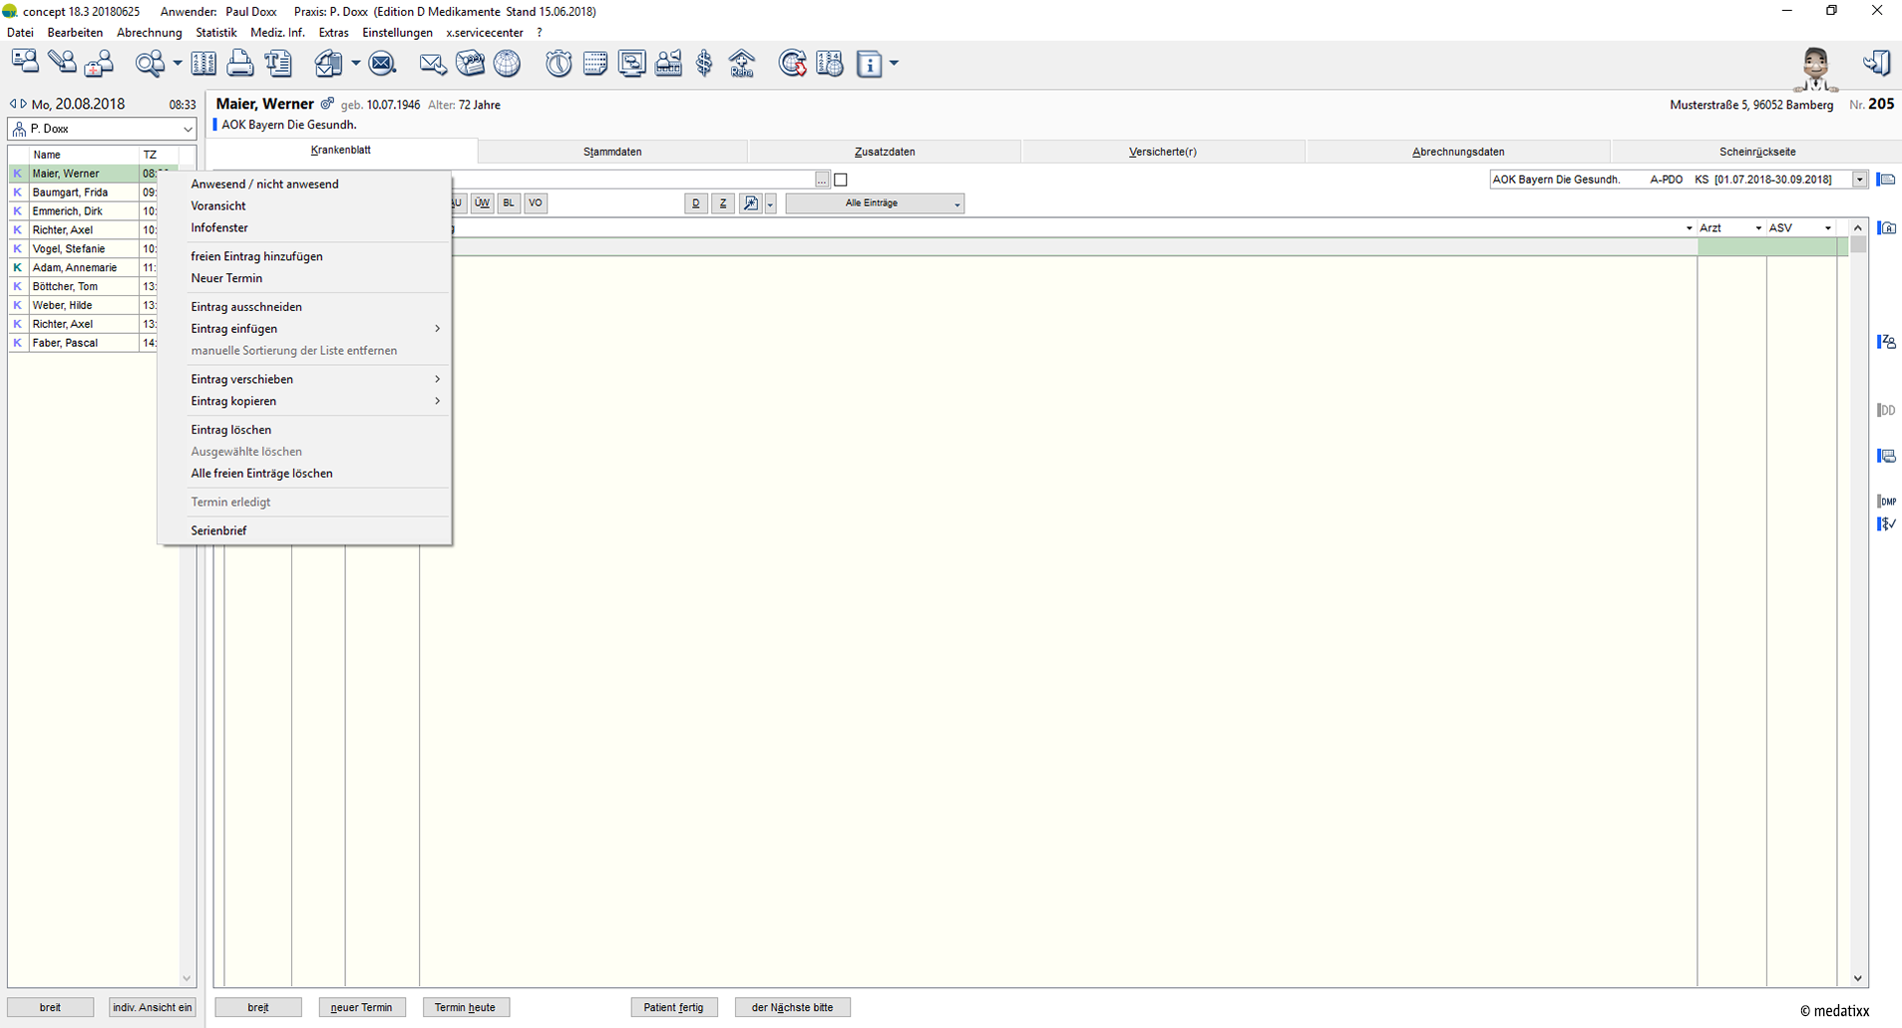1902x1028 pixels.
Task: Click the dollar sign billing icon
Action: point(705,64)
